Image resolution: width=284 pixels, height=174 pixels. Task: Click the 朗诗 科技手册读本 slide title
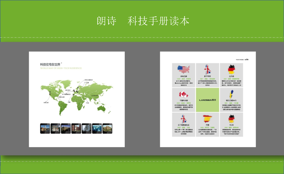143,21
